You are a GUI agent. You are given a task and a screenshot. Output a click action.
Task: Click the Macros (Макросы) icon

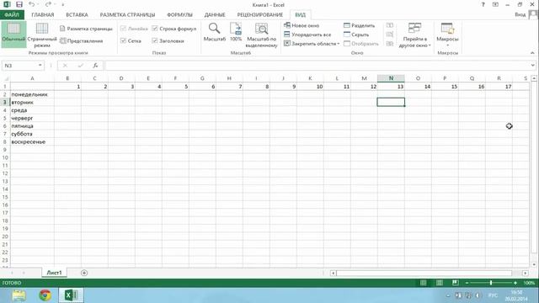tap(447, 29)
